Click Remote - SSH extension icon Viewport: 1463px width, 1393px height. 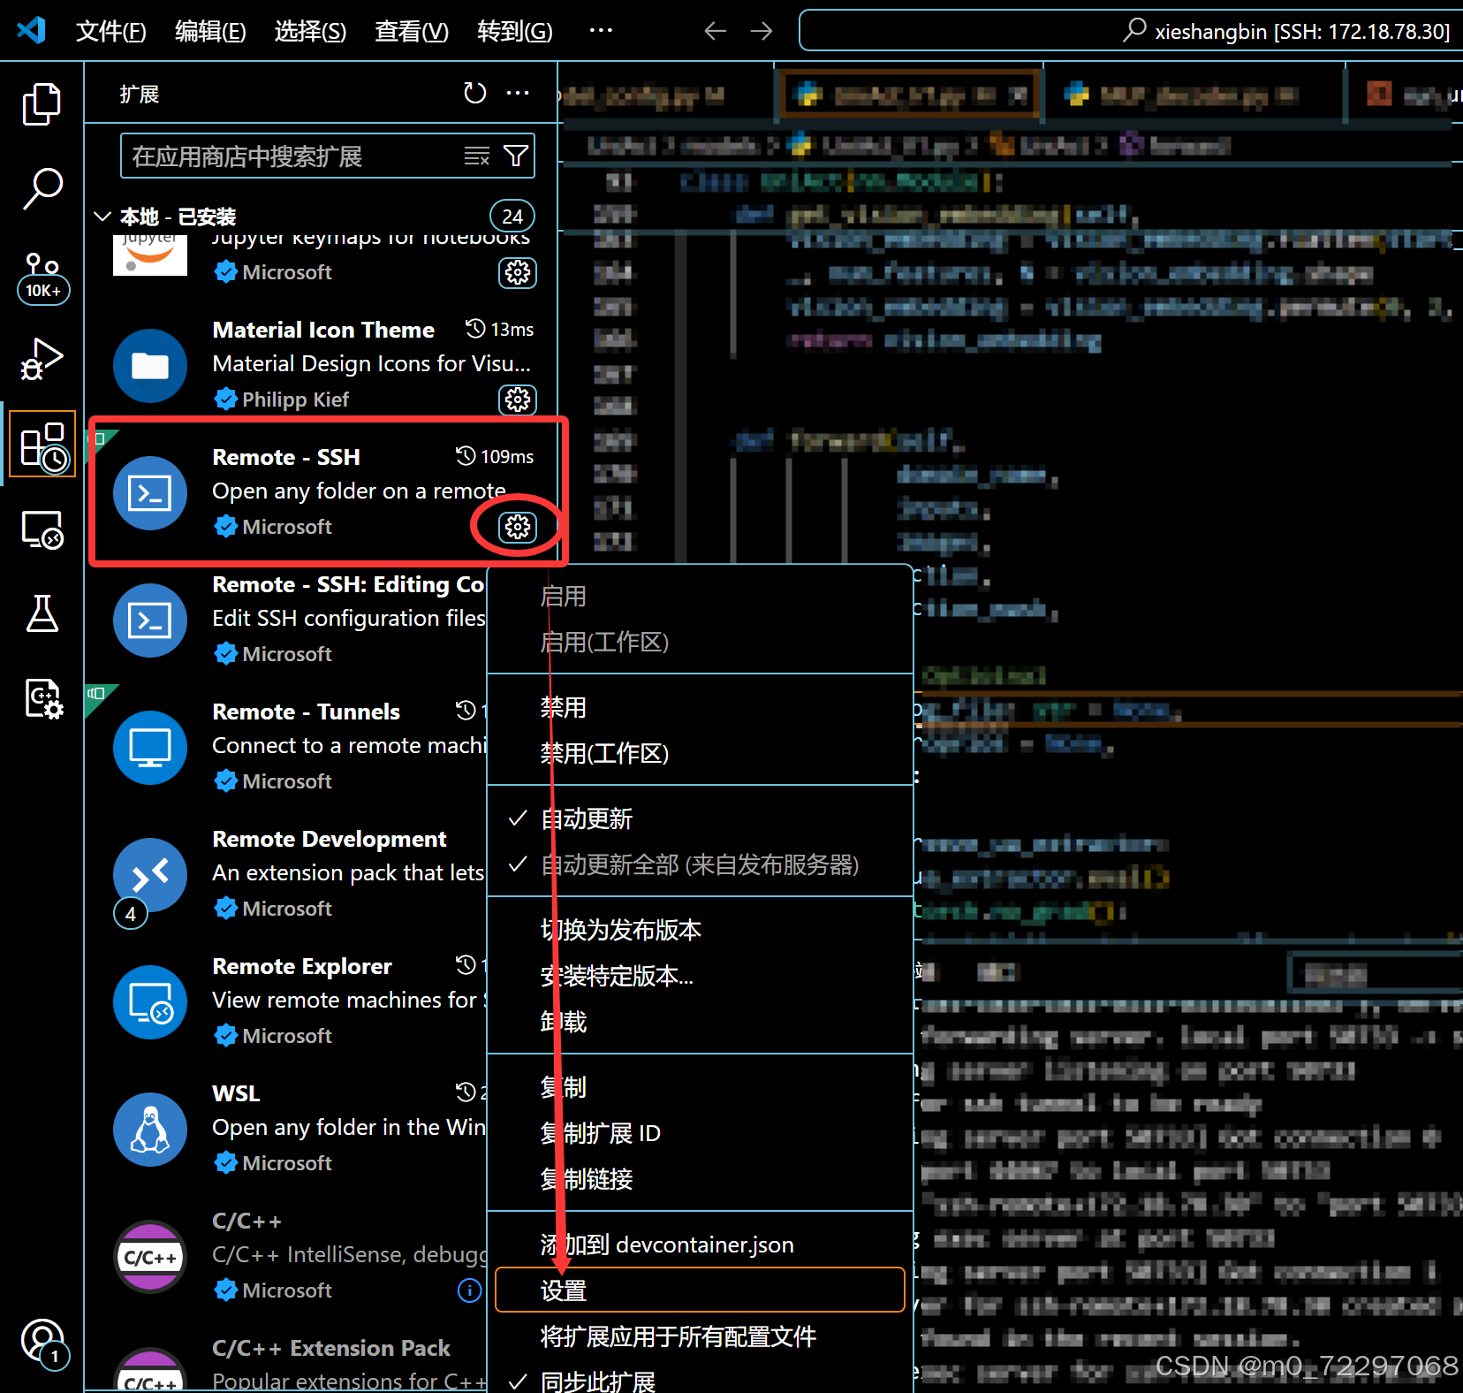pos(150,493)
